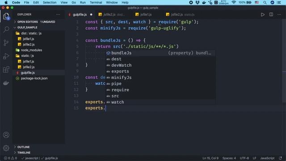
Task: Click the errors and warnings status indicator
Action: click(x=10, y=158)
